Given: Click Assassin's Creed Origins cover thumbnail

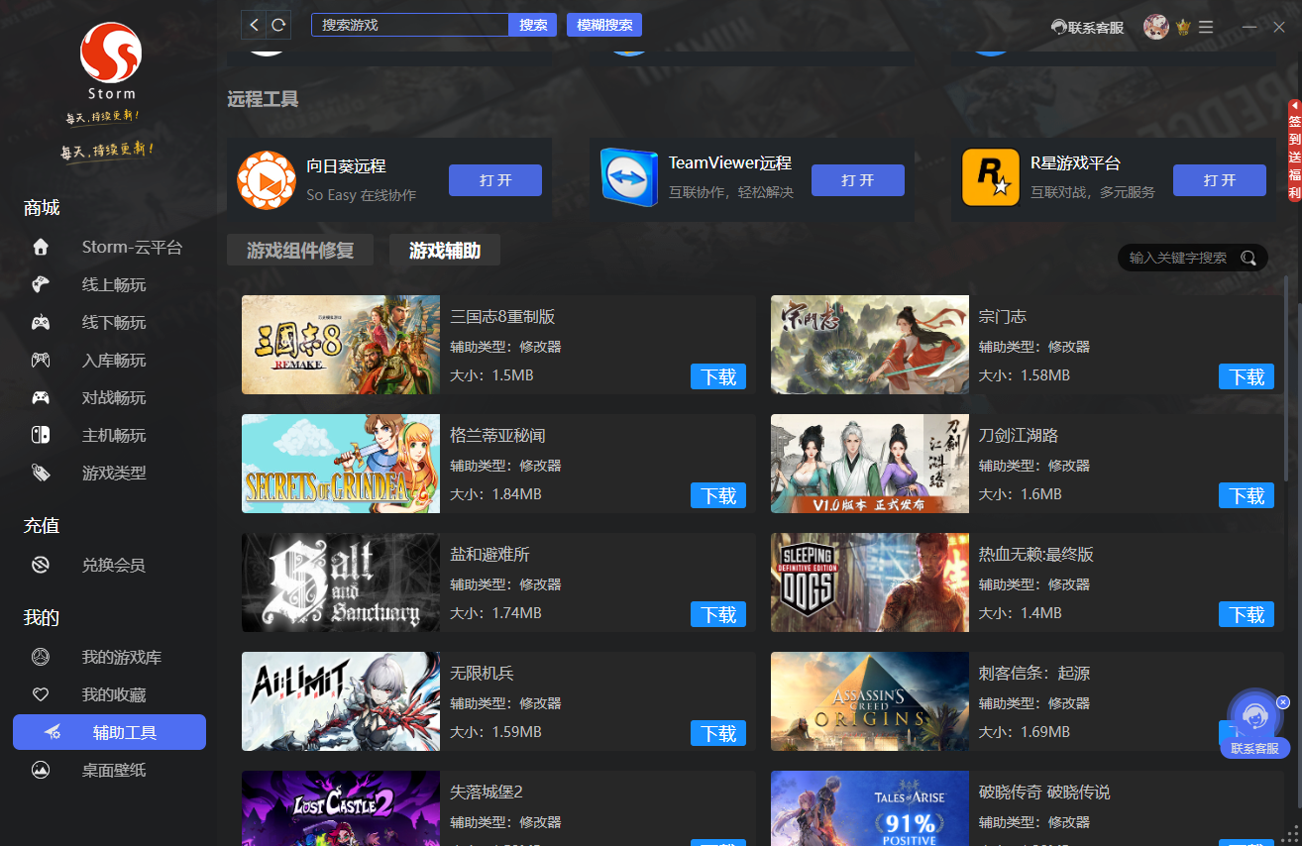Looking at the screenshot, I should click(870, 701).
